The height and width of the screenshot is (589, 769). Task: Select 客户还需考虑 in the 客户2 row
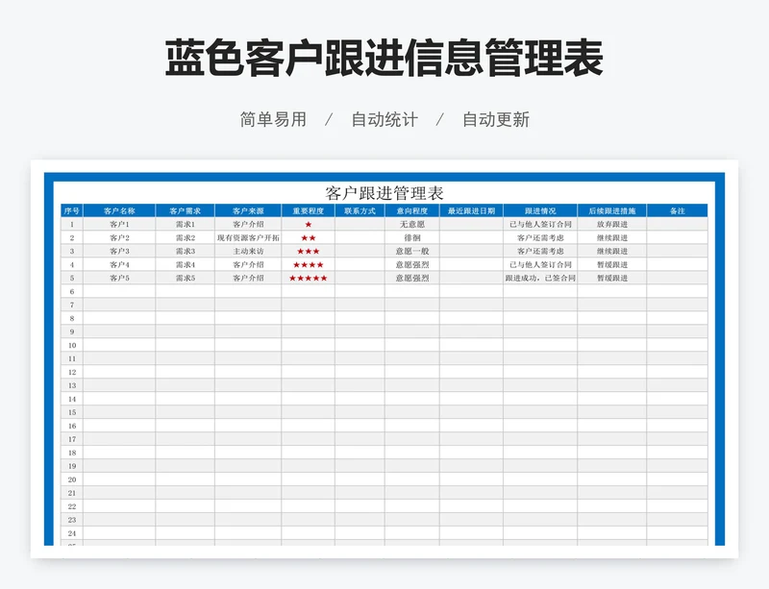(x=540, y=238)
